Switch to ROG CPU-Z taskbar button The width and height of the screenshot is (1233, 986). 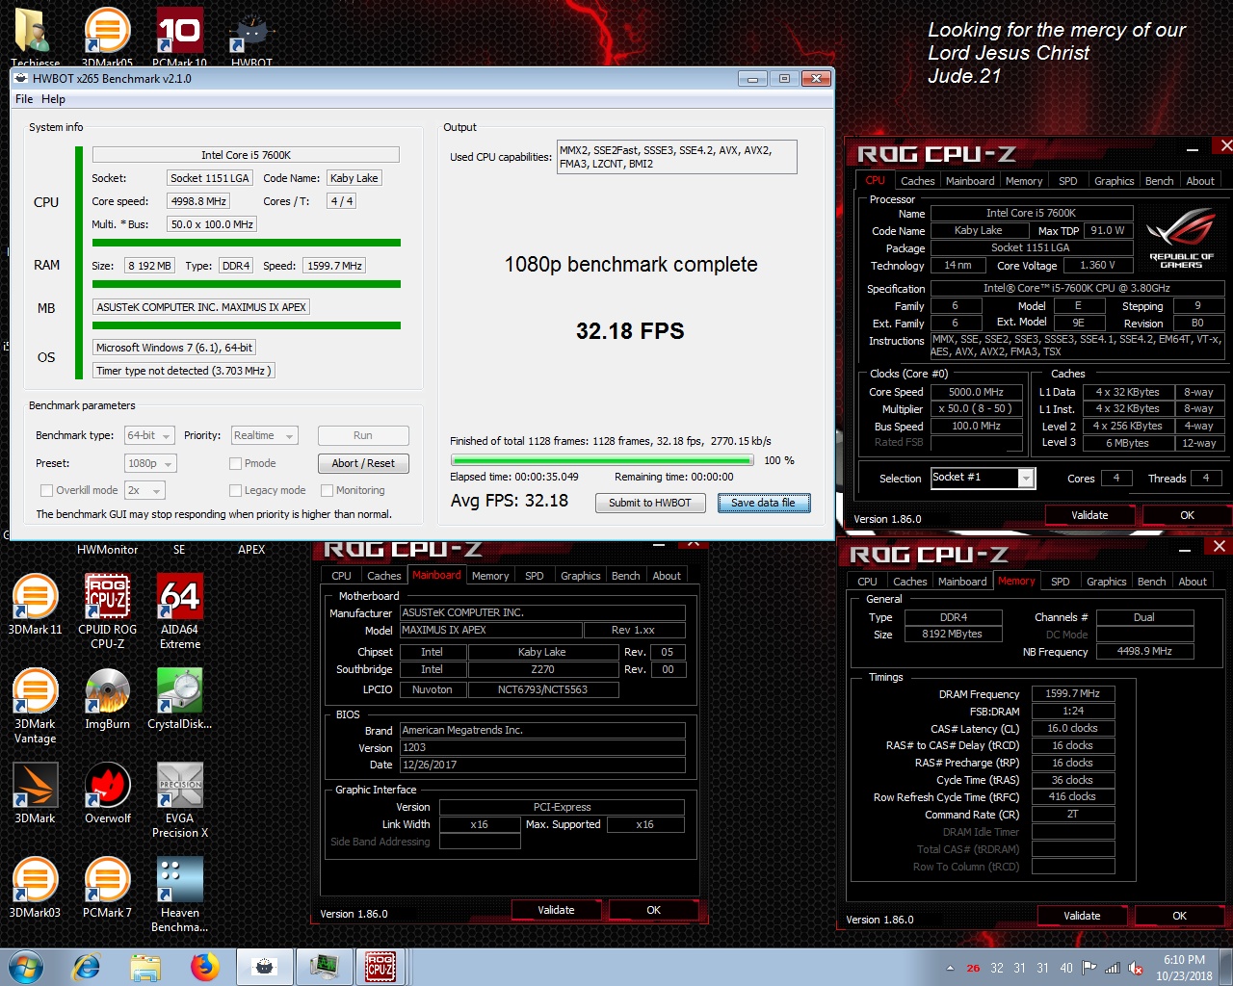click(380, 967)
